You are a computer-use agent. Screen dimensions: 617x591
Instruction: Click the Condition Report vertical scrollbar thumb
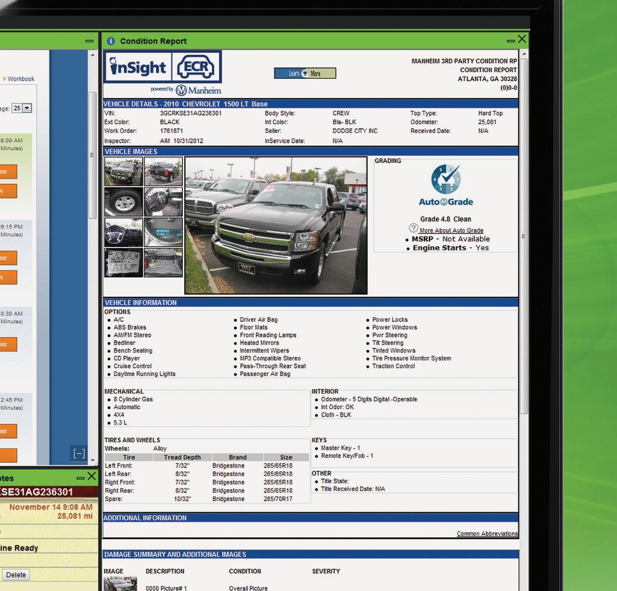click(x=524, y=236)
